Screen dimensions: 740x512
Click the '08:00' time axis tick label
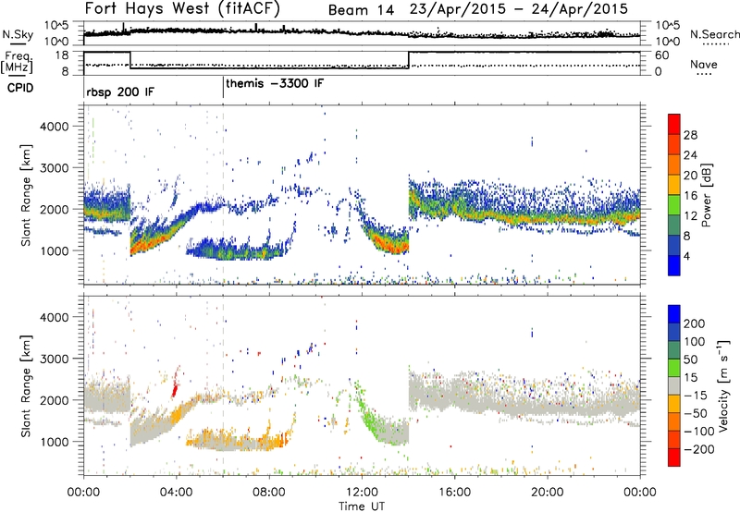pos(269,493)
